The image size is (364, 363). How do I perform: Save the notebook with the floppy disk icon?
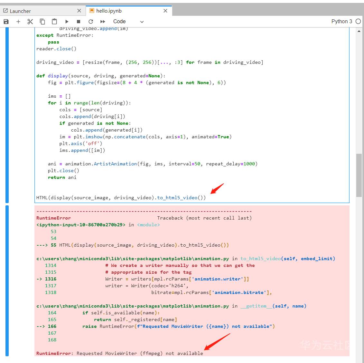coord(6,22)
